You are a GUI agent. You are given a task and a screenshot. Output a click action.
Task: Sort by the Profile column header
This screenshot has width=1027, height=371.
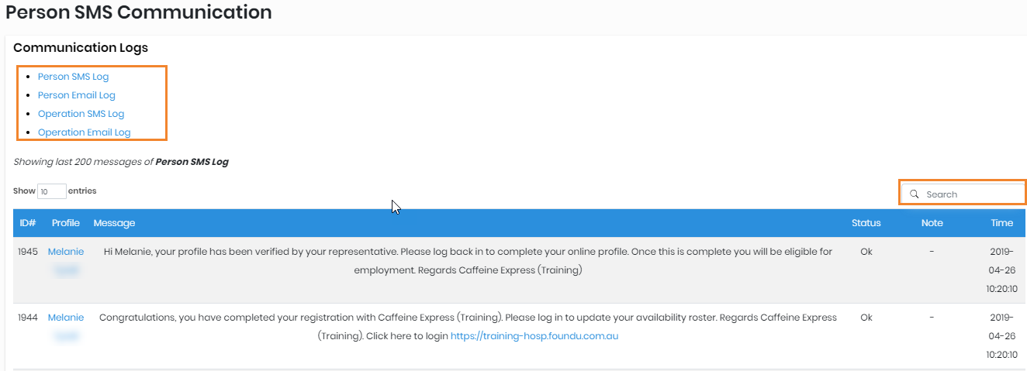click(66, 223)
